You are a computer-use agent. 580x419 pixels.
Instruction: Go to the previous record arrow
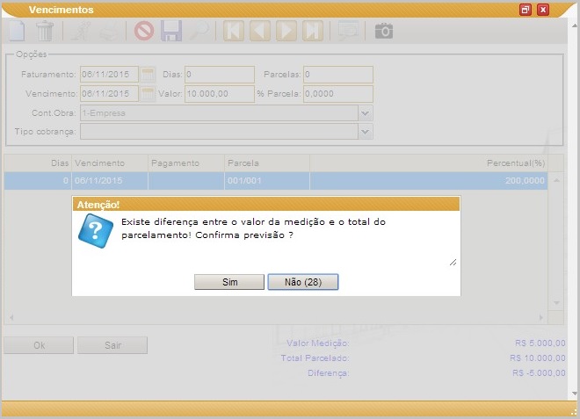pos(260,31)
